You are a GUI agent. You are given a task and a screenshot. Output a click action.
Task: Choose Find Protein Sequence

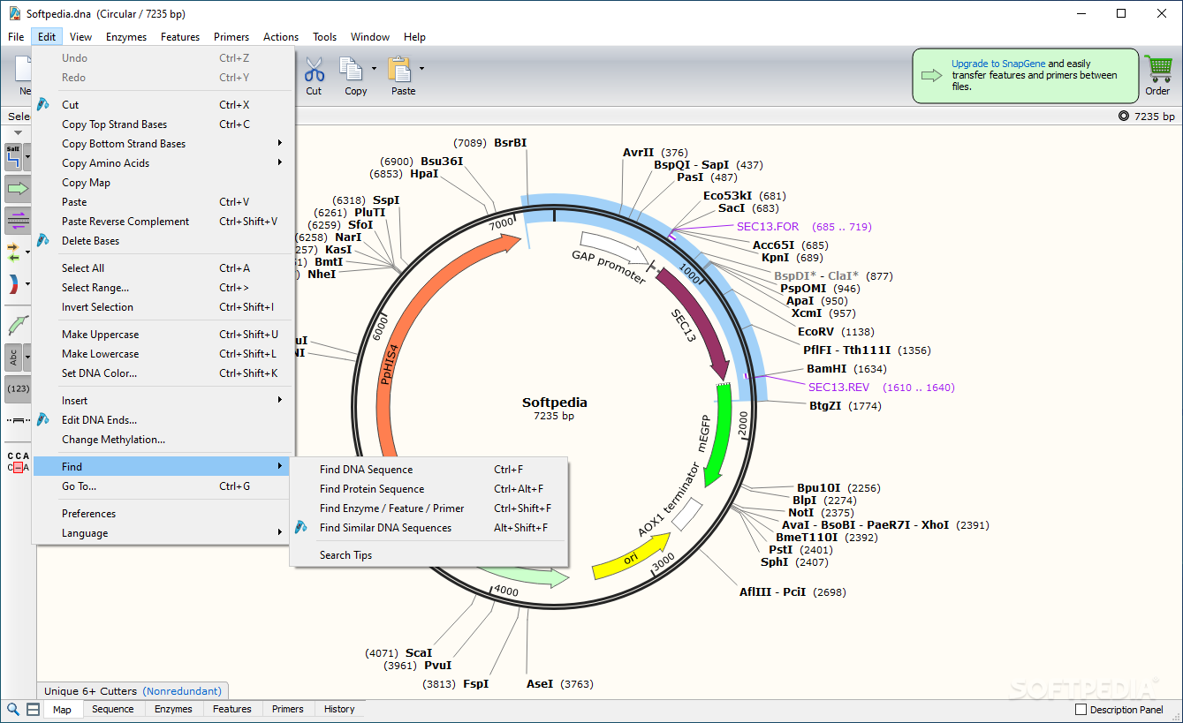(x=428, y=489)
